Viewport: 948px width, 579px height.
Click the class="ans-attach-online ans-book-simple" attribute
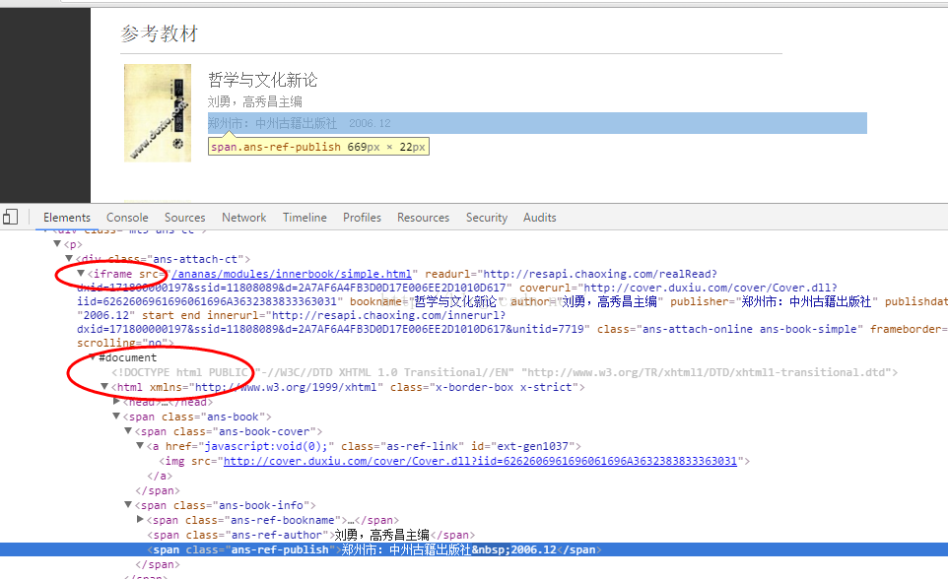tap(730, 329)
